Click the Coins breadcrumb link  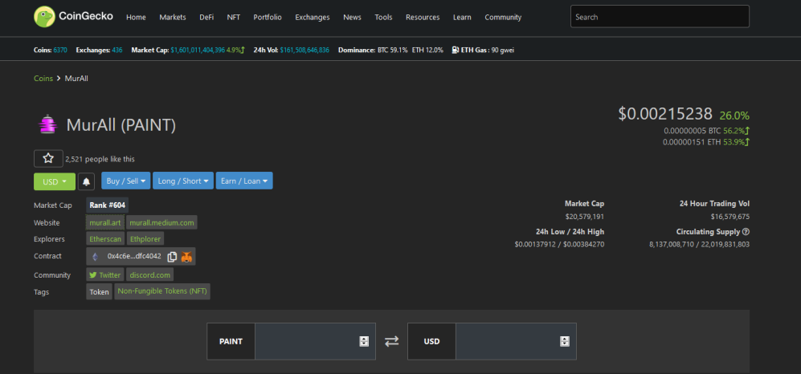tap(43, 79)
